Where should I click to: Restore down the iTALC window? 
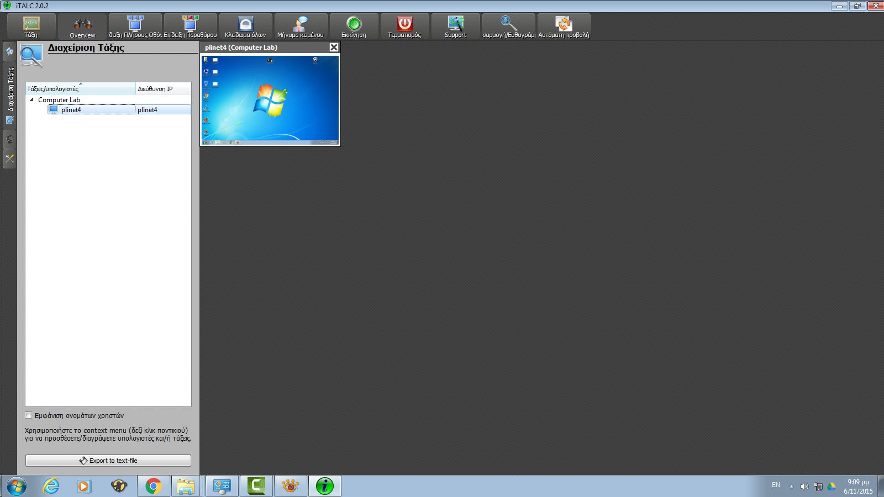tap(857, 6)
